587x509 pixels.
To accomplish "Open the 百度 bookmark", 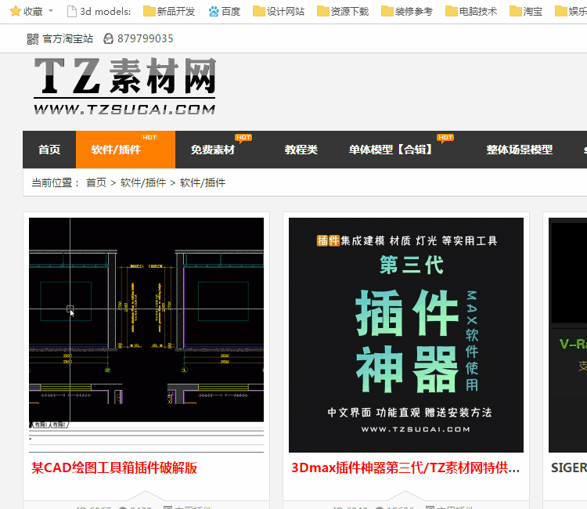I will click(225, 12).
